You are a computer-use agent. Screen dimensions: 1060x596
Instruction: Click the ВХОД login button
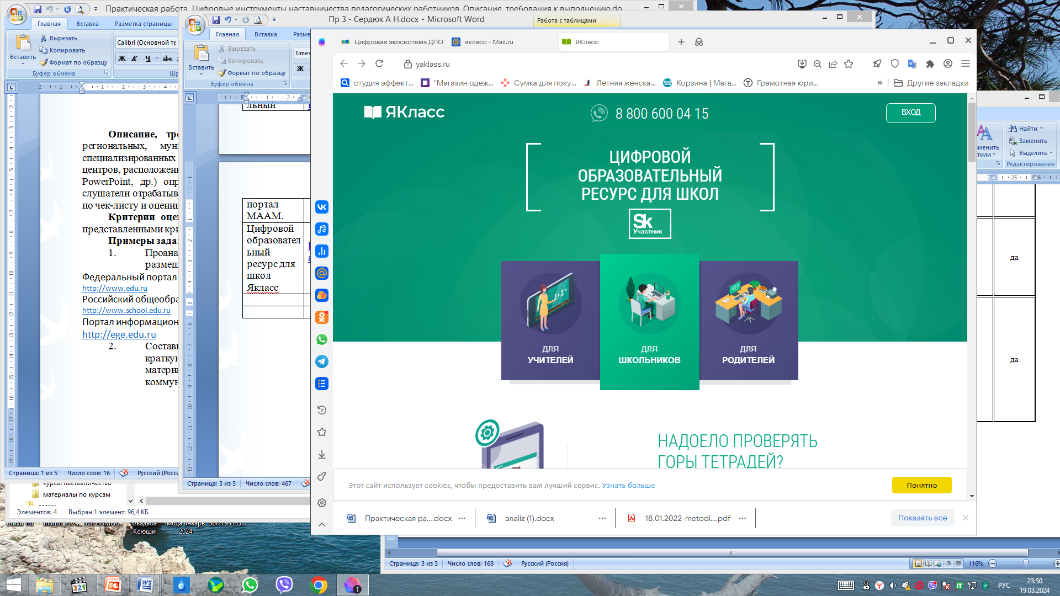910,113
